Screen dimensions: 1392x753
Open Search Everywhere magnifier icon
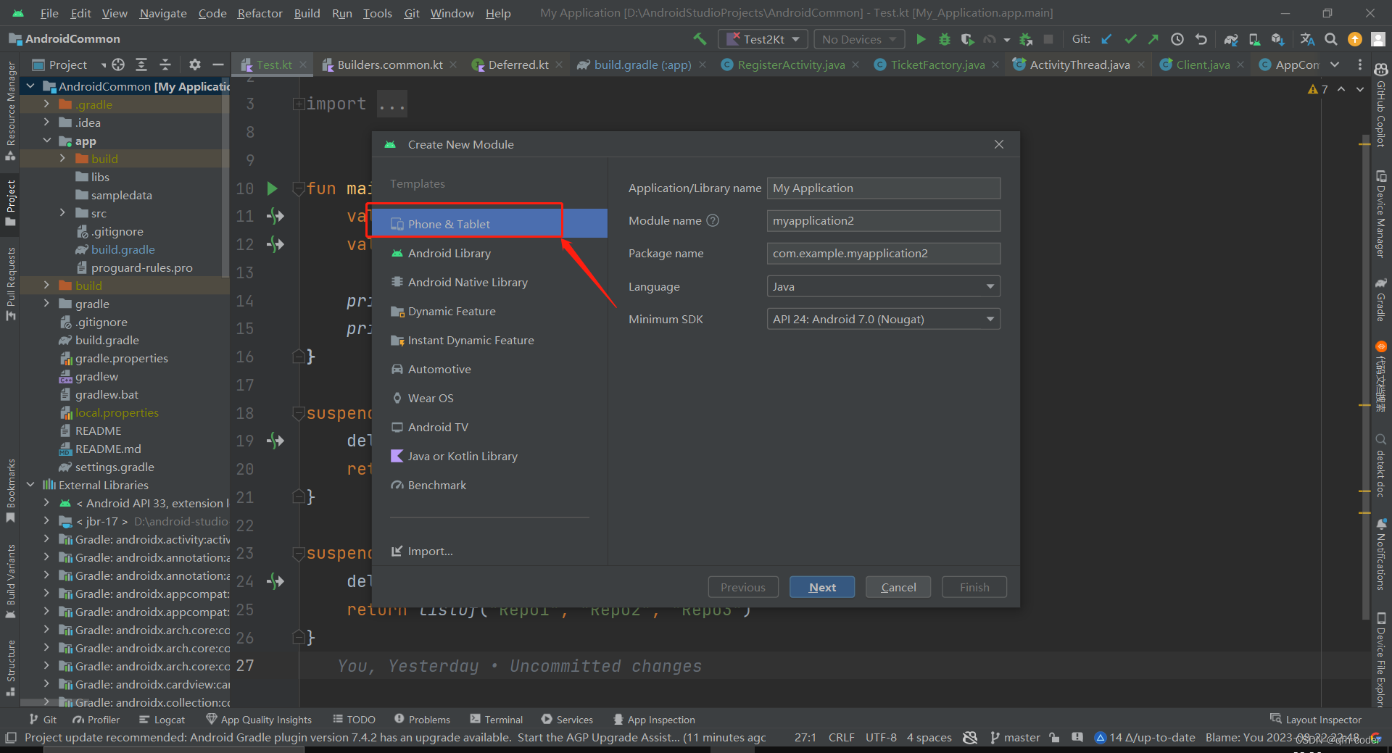click(x=1331, y=39)
